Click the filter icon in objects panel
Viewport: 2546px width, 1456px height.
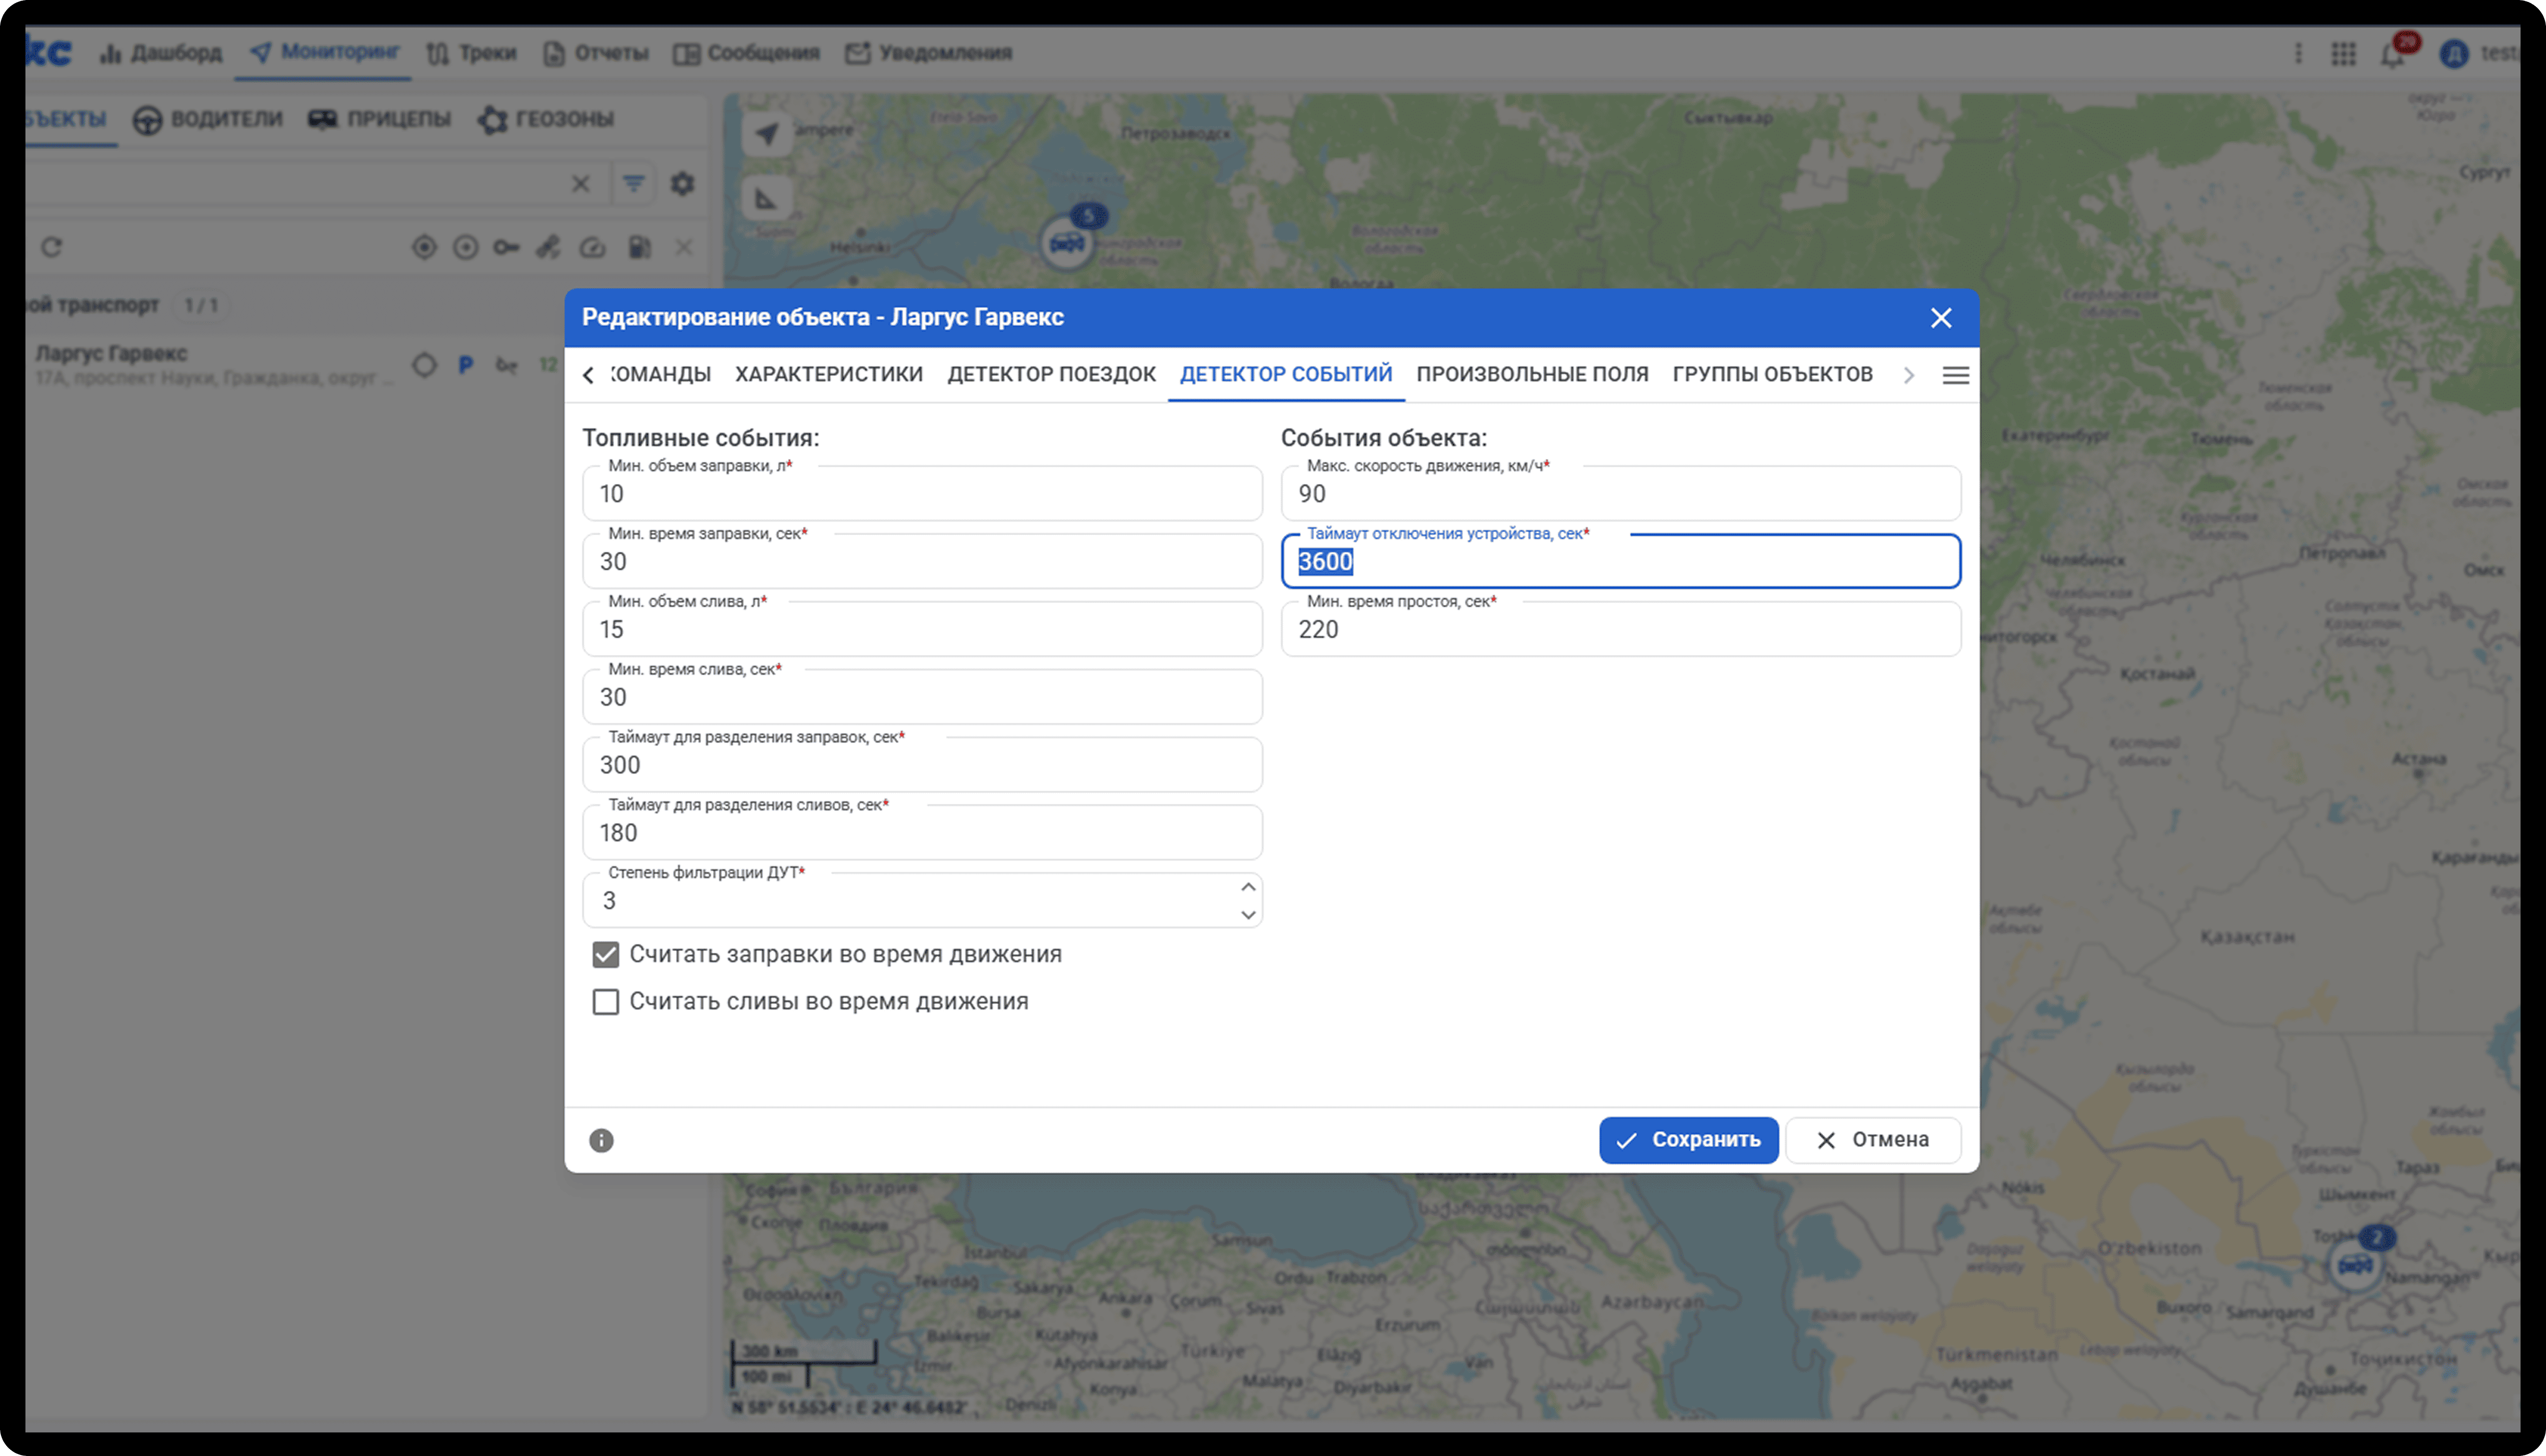tap(634, 183)
